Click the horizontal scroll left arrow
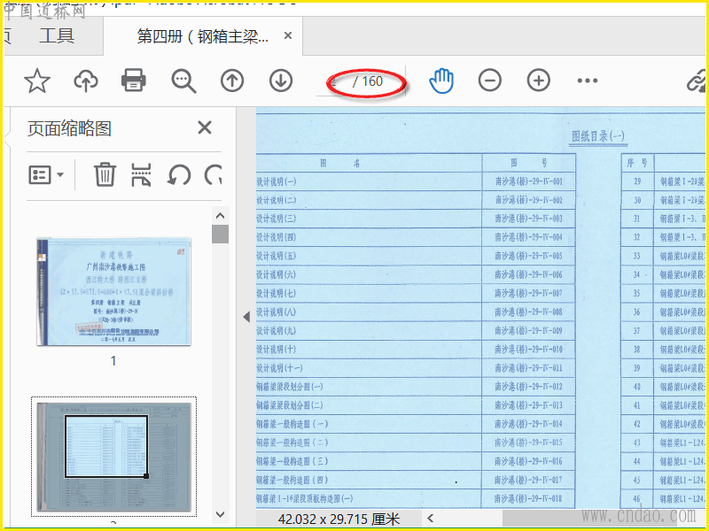Viewport: 709px width, 531px height. pyautogui.click(x=431, y=519)
